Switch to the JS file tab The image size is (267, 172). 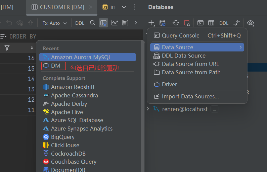coord(108,7)
